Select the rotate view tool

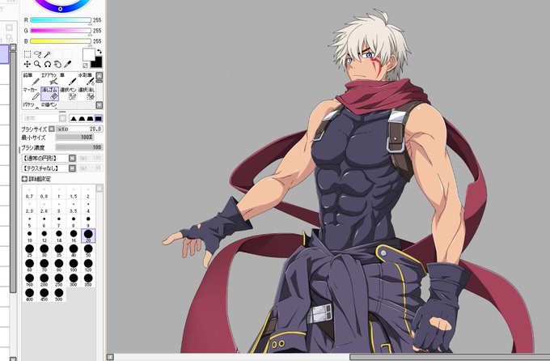48,64
